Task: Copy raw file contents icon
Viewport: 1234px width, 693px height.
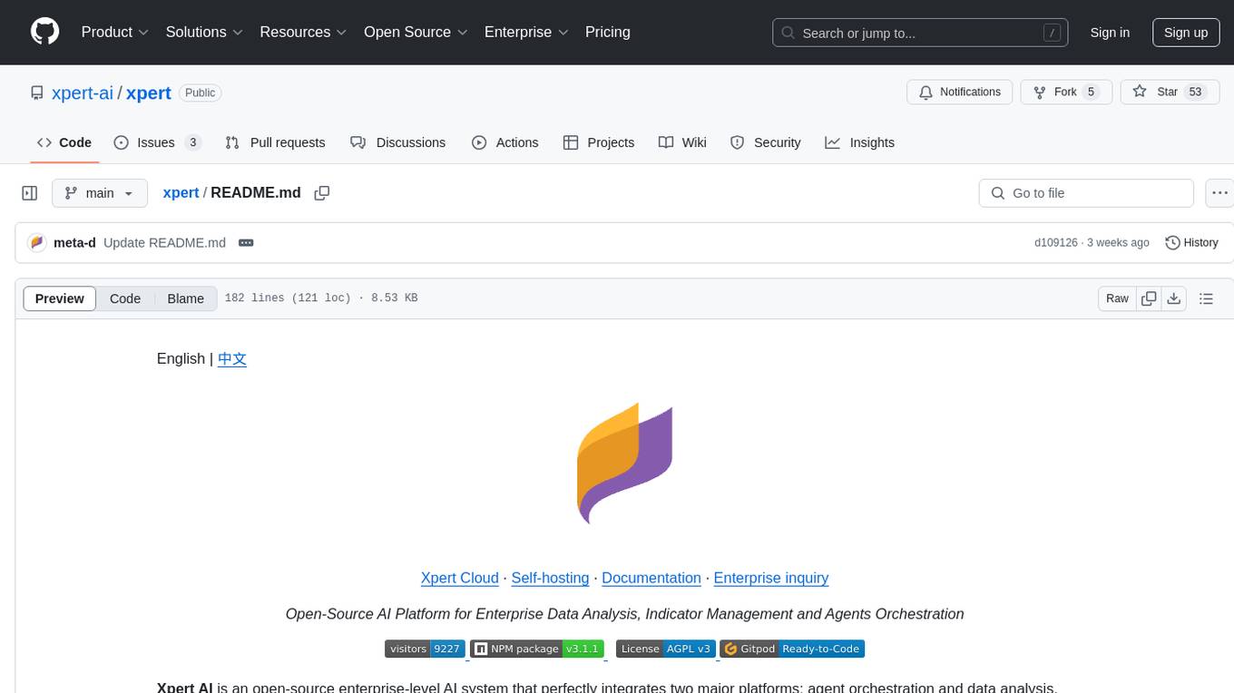Action: click(1149, 298)
